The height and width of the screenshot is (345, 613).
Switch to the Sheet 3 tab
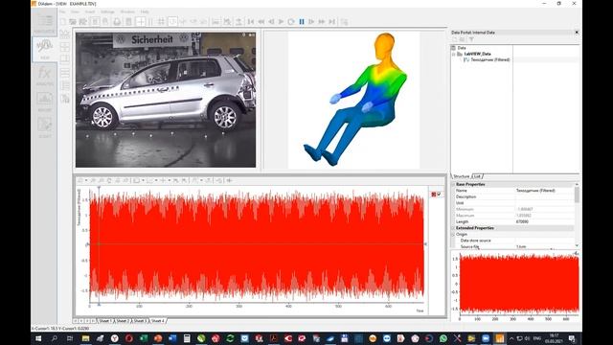coord(140,321)
